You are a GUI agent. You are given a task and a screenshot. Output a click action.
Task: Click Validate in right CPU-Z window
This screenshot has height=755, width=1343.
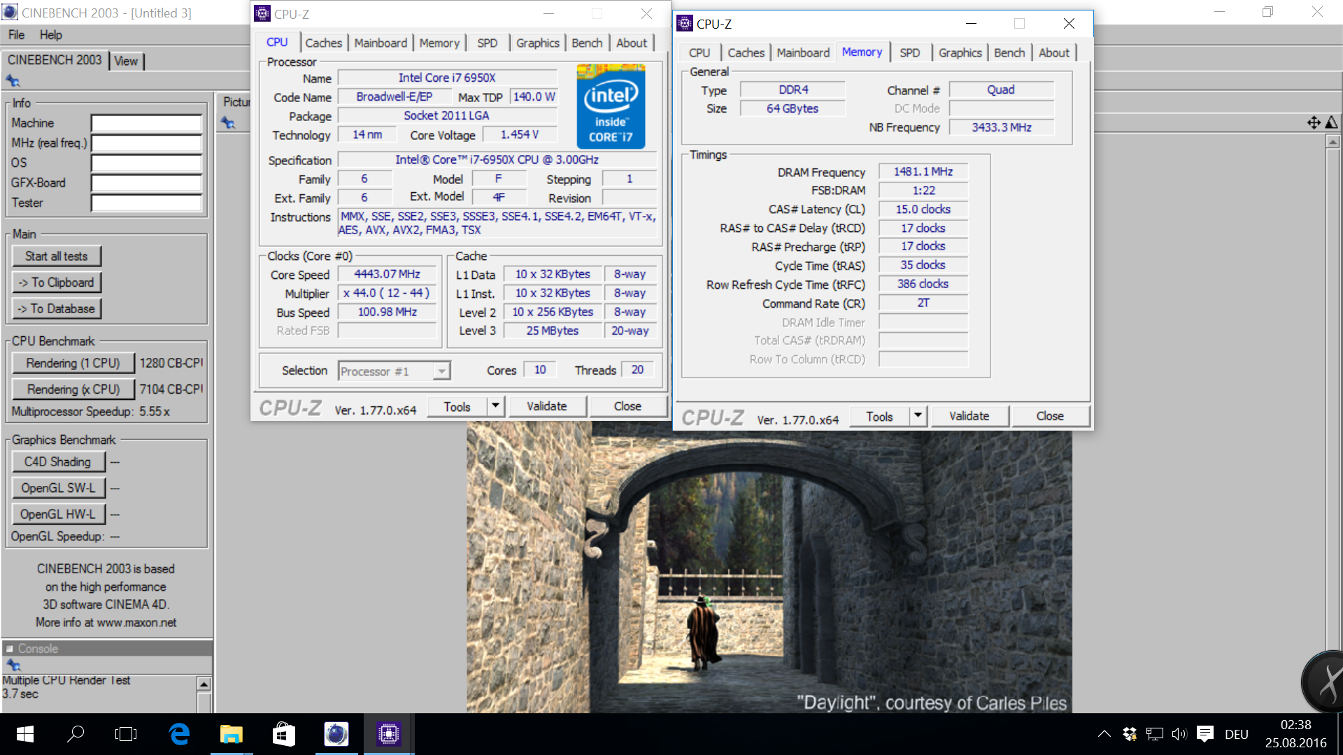coord(969,416)
